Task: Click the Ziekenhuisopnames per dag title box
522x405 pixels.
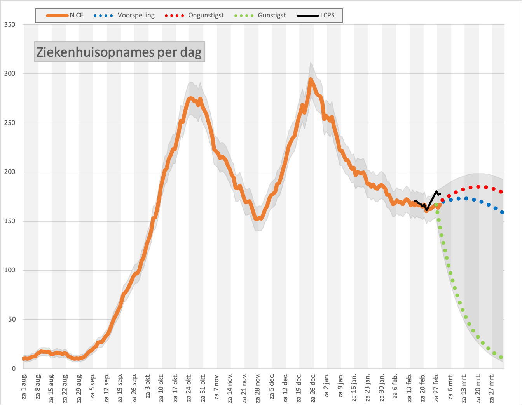Action: coord(119,52)
